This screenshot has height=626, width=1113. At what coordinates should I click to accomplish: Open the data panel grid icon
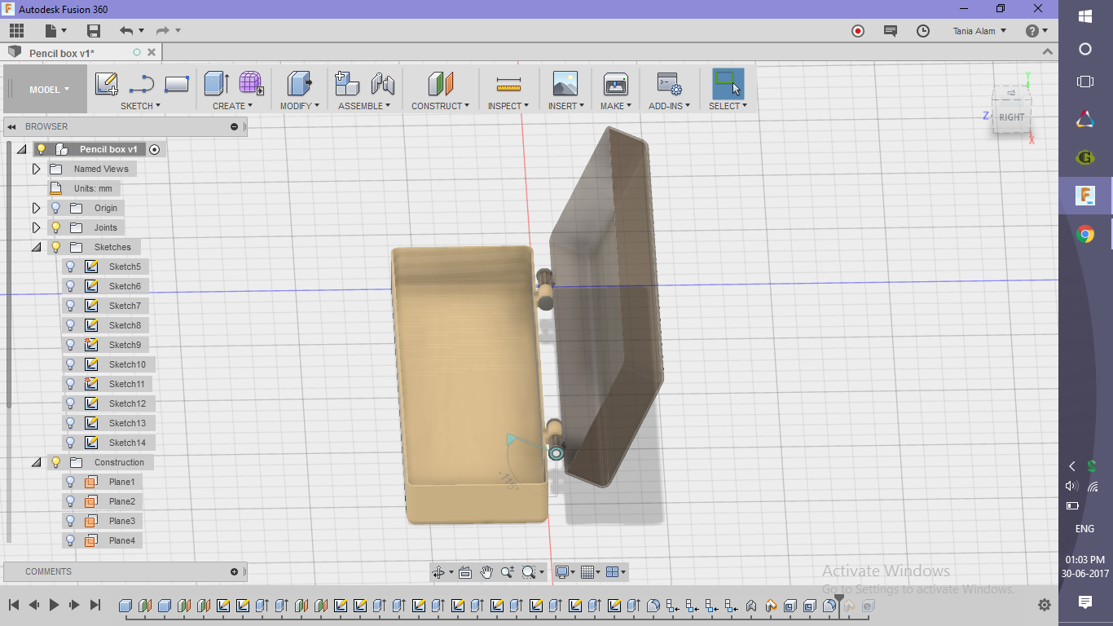16,31
